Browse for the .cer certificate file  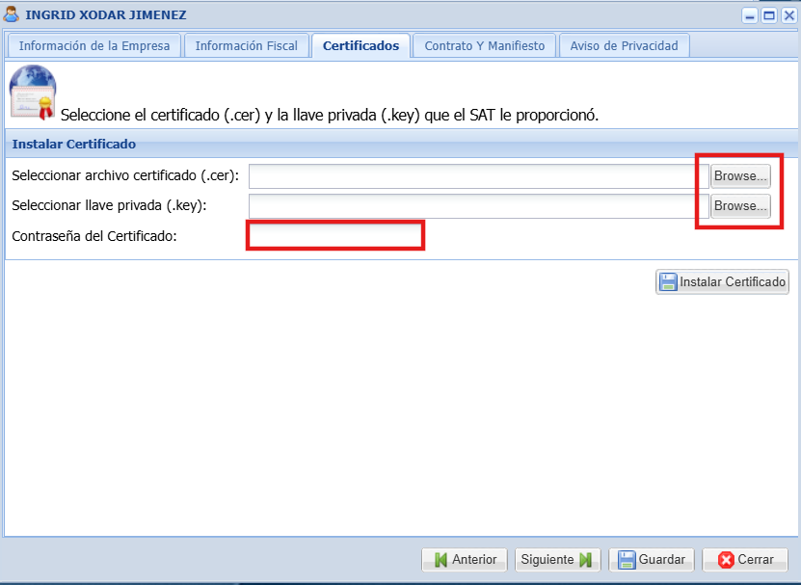[x=740, y=176]
